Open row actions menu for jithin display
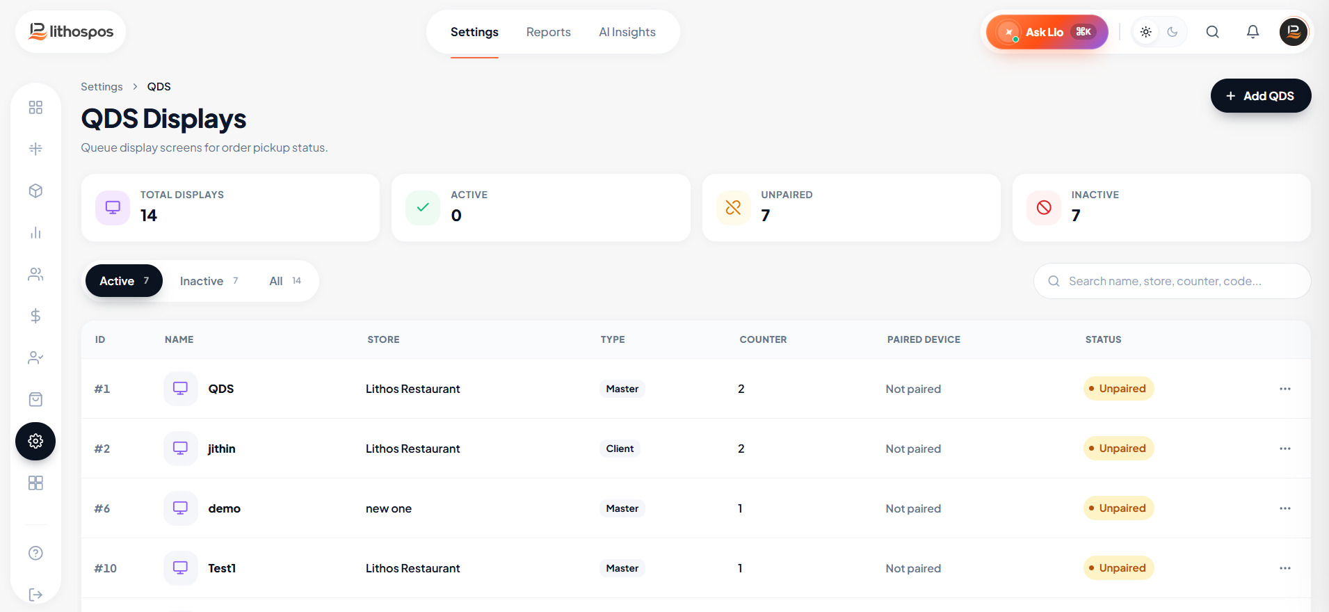The height and width of the screenshot is (612, 1329). click(x=1284, y=449)
